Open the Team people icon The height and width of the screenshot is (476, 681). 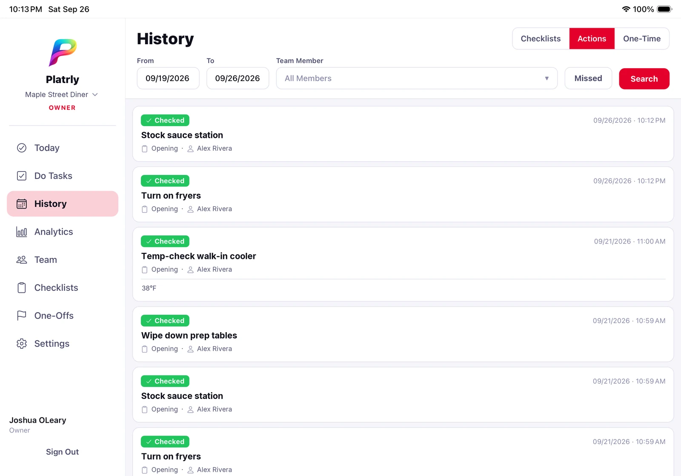(22, 260)
